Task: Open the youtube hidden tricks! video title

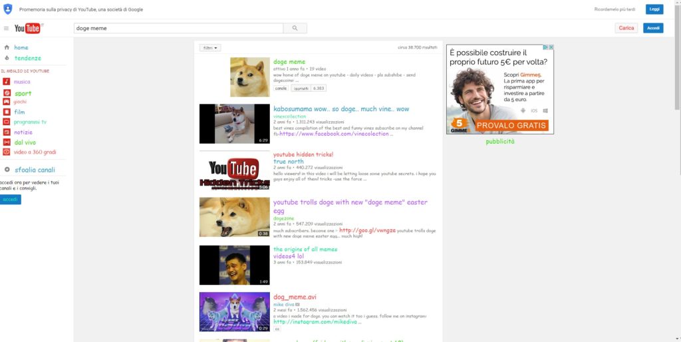Action: (x=303, y=154)
